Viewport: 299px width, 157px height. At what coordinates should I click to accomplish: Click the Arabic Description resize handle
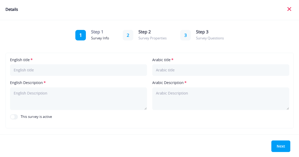coord(288,108)
